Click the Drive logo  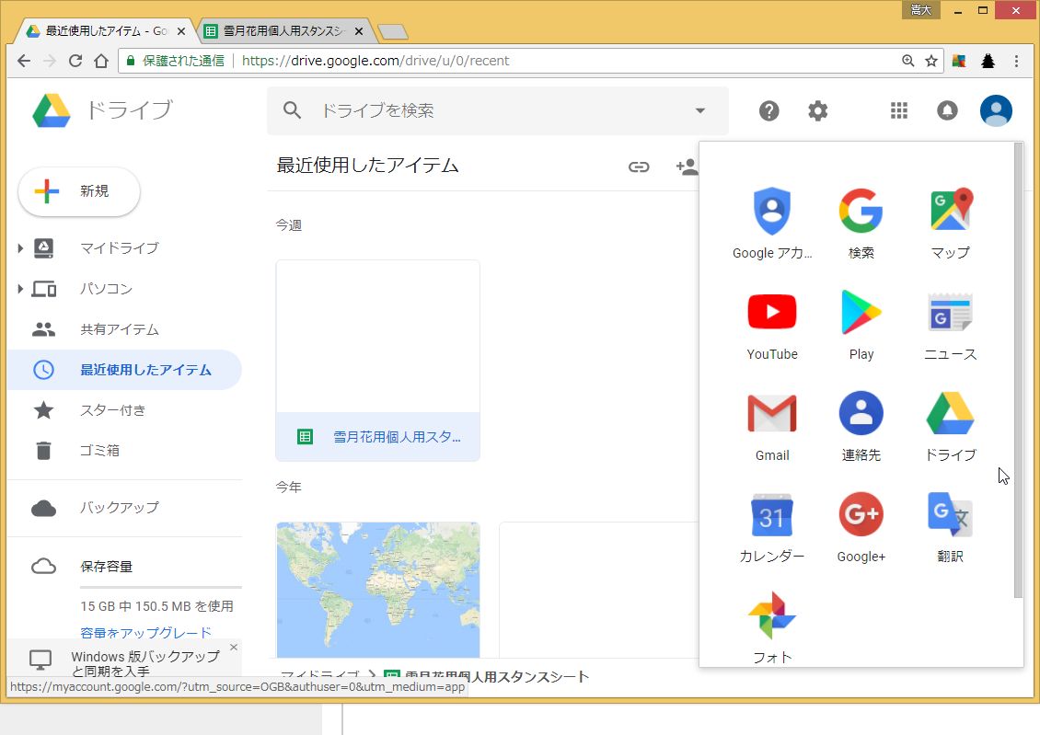click(x=51, y=110)
